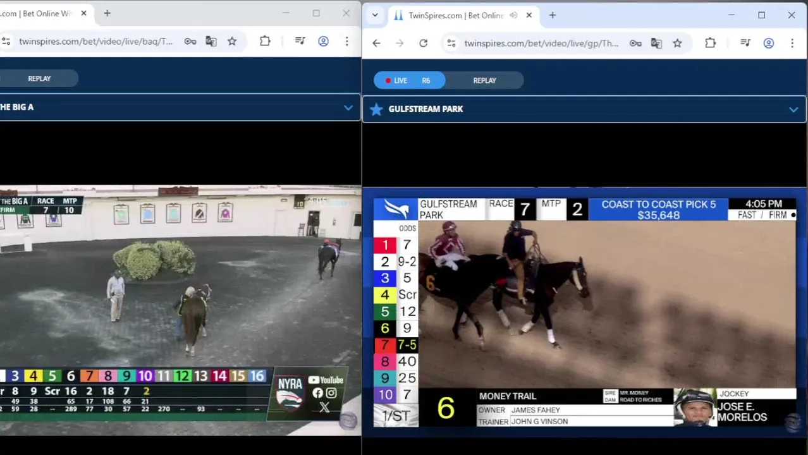
Task: Click The Big A live video feed
Action: [x=180, y=310]
